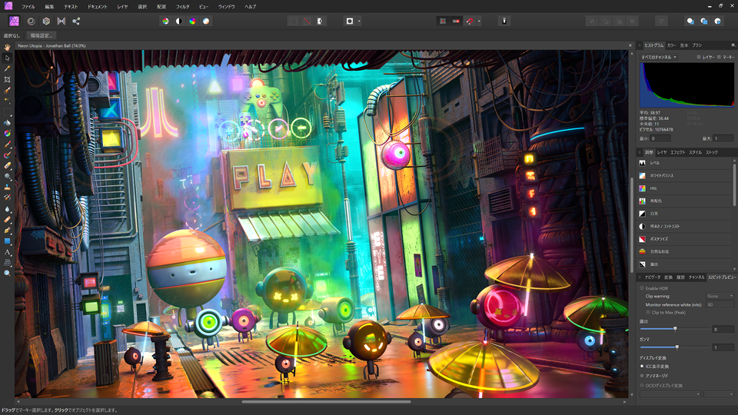Select the Move tool arrow
This screenshot has height=415, width=738.
[x=7, y=58]
